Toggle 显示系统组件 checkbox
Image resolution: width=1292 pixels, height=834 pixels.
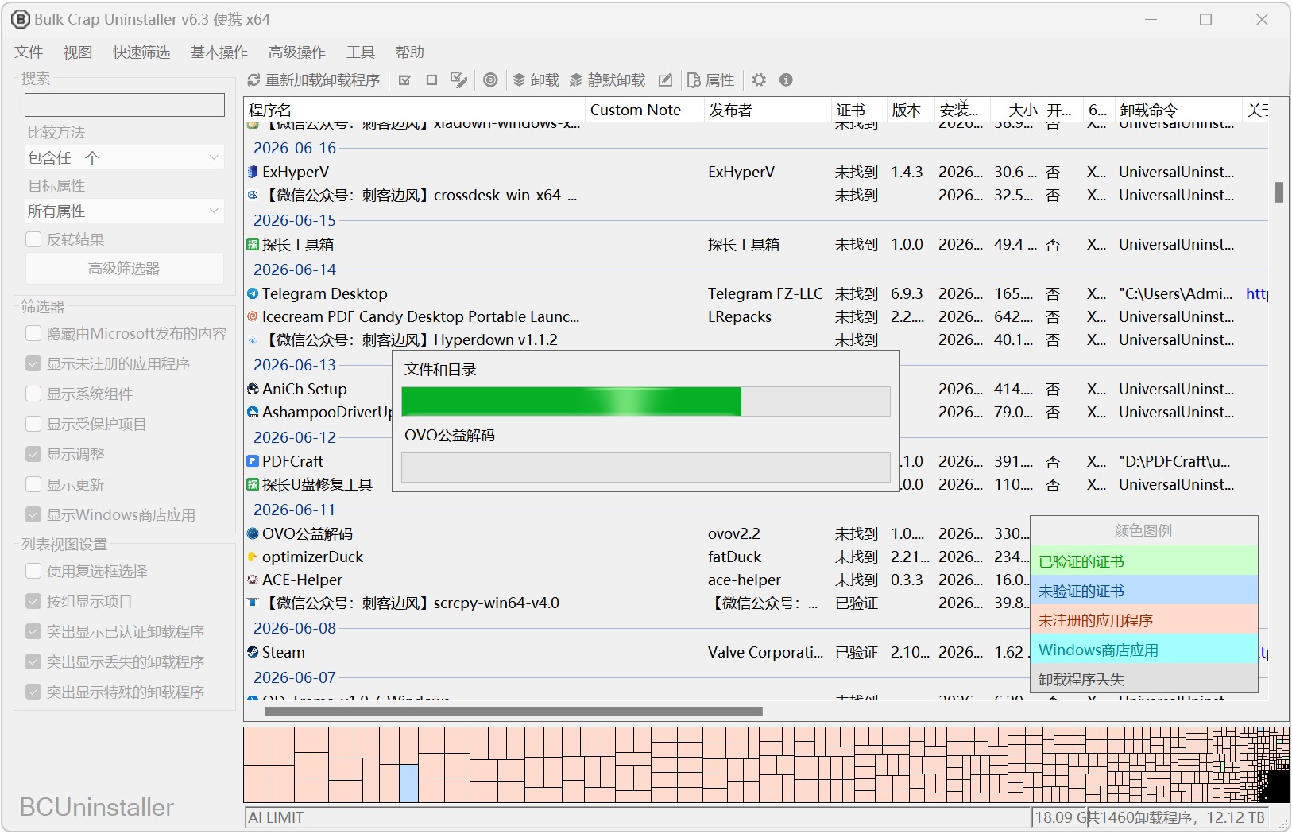33,394
